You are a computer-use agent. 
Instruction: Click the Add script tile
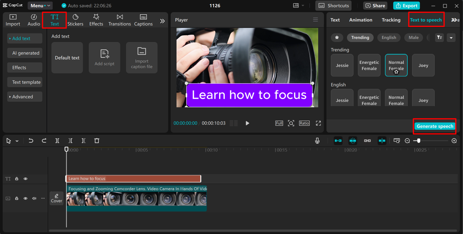point(104,58)
